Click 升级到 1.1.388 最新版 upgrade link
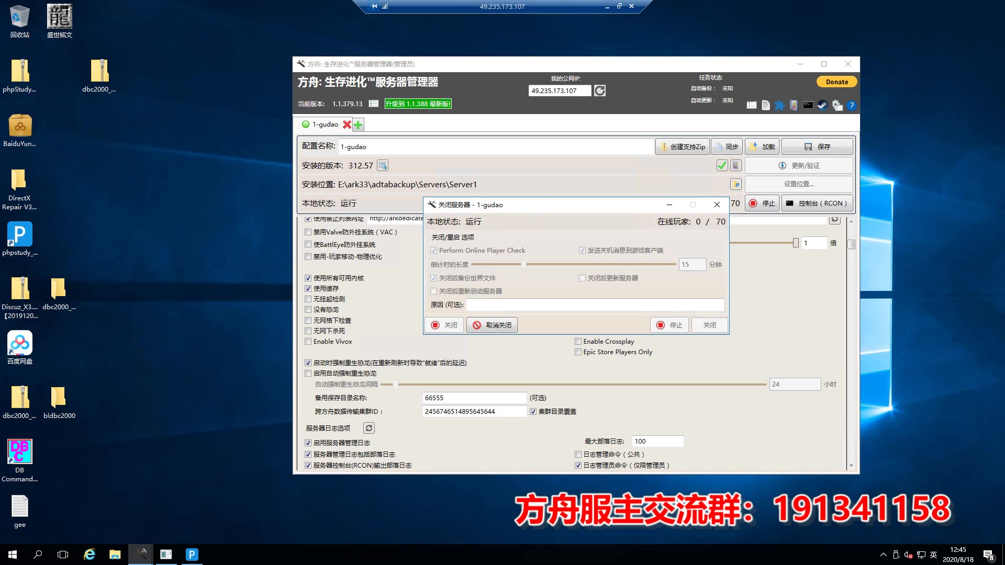This screenshot has height=565, width=1005. tap(418, 104)
